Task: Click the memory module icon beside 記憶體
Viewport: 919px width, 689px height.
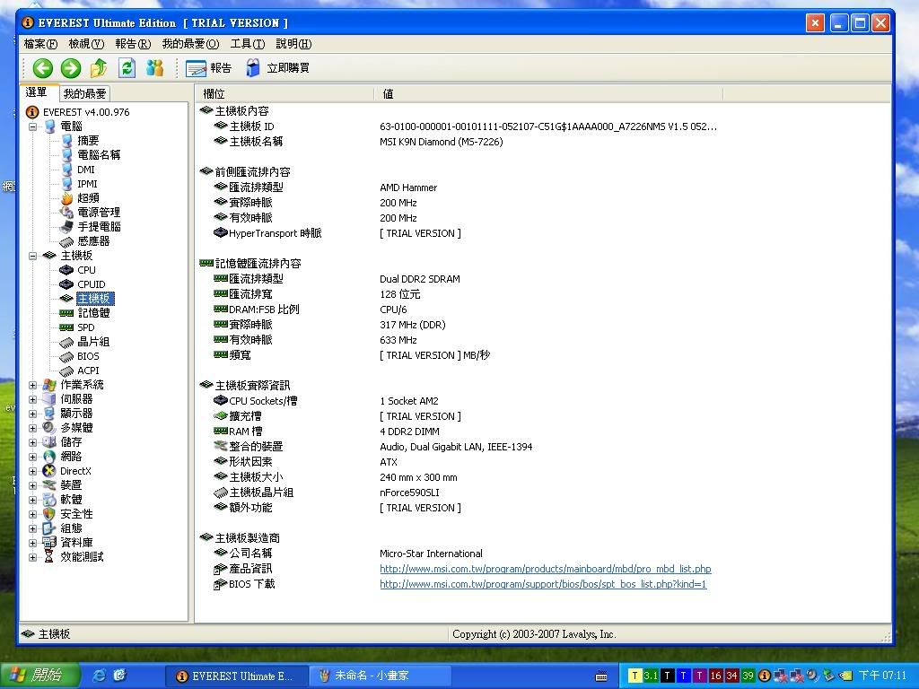Action: click(66, 313)
